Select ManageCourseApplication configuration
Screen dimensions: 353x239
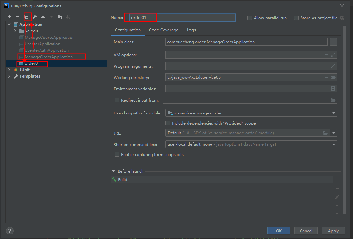pos(50,38)
